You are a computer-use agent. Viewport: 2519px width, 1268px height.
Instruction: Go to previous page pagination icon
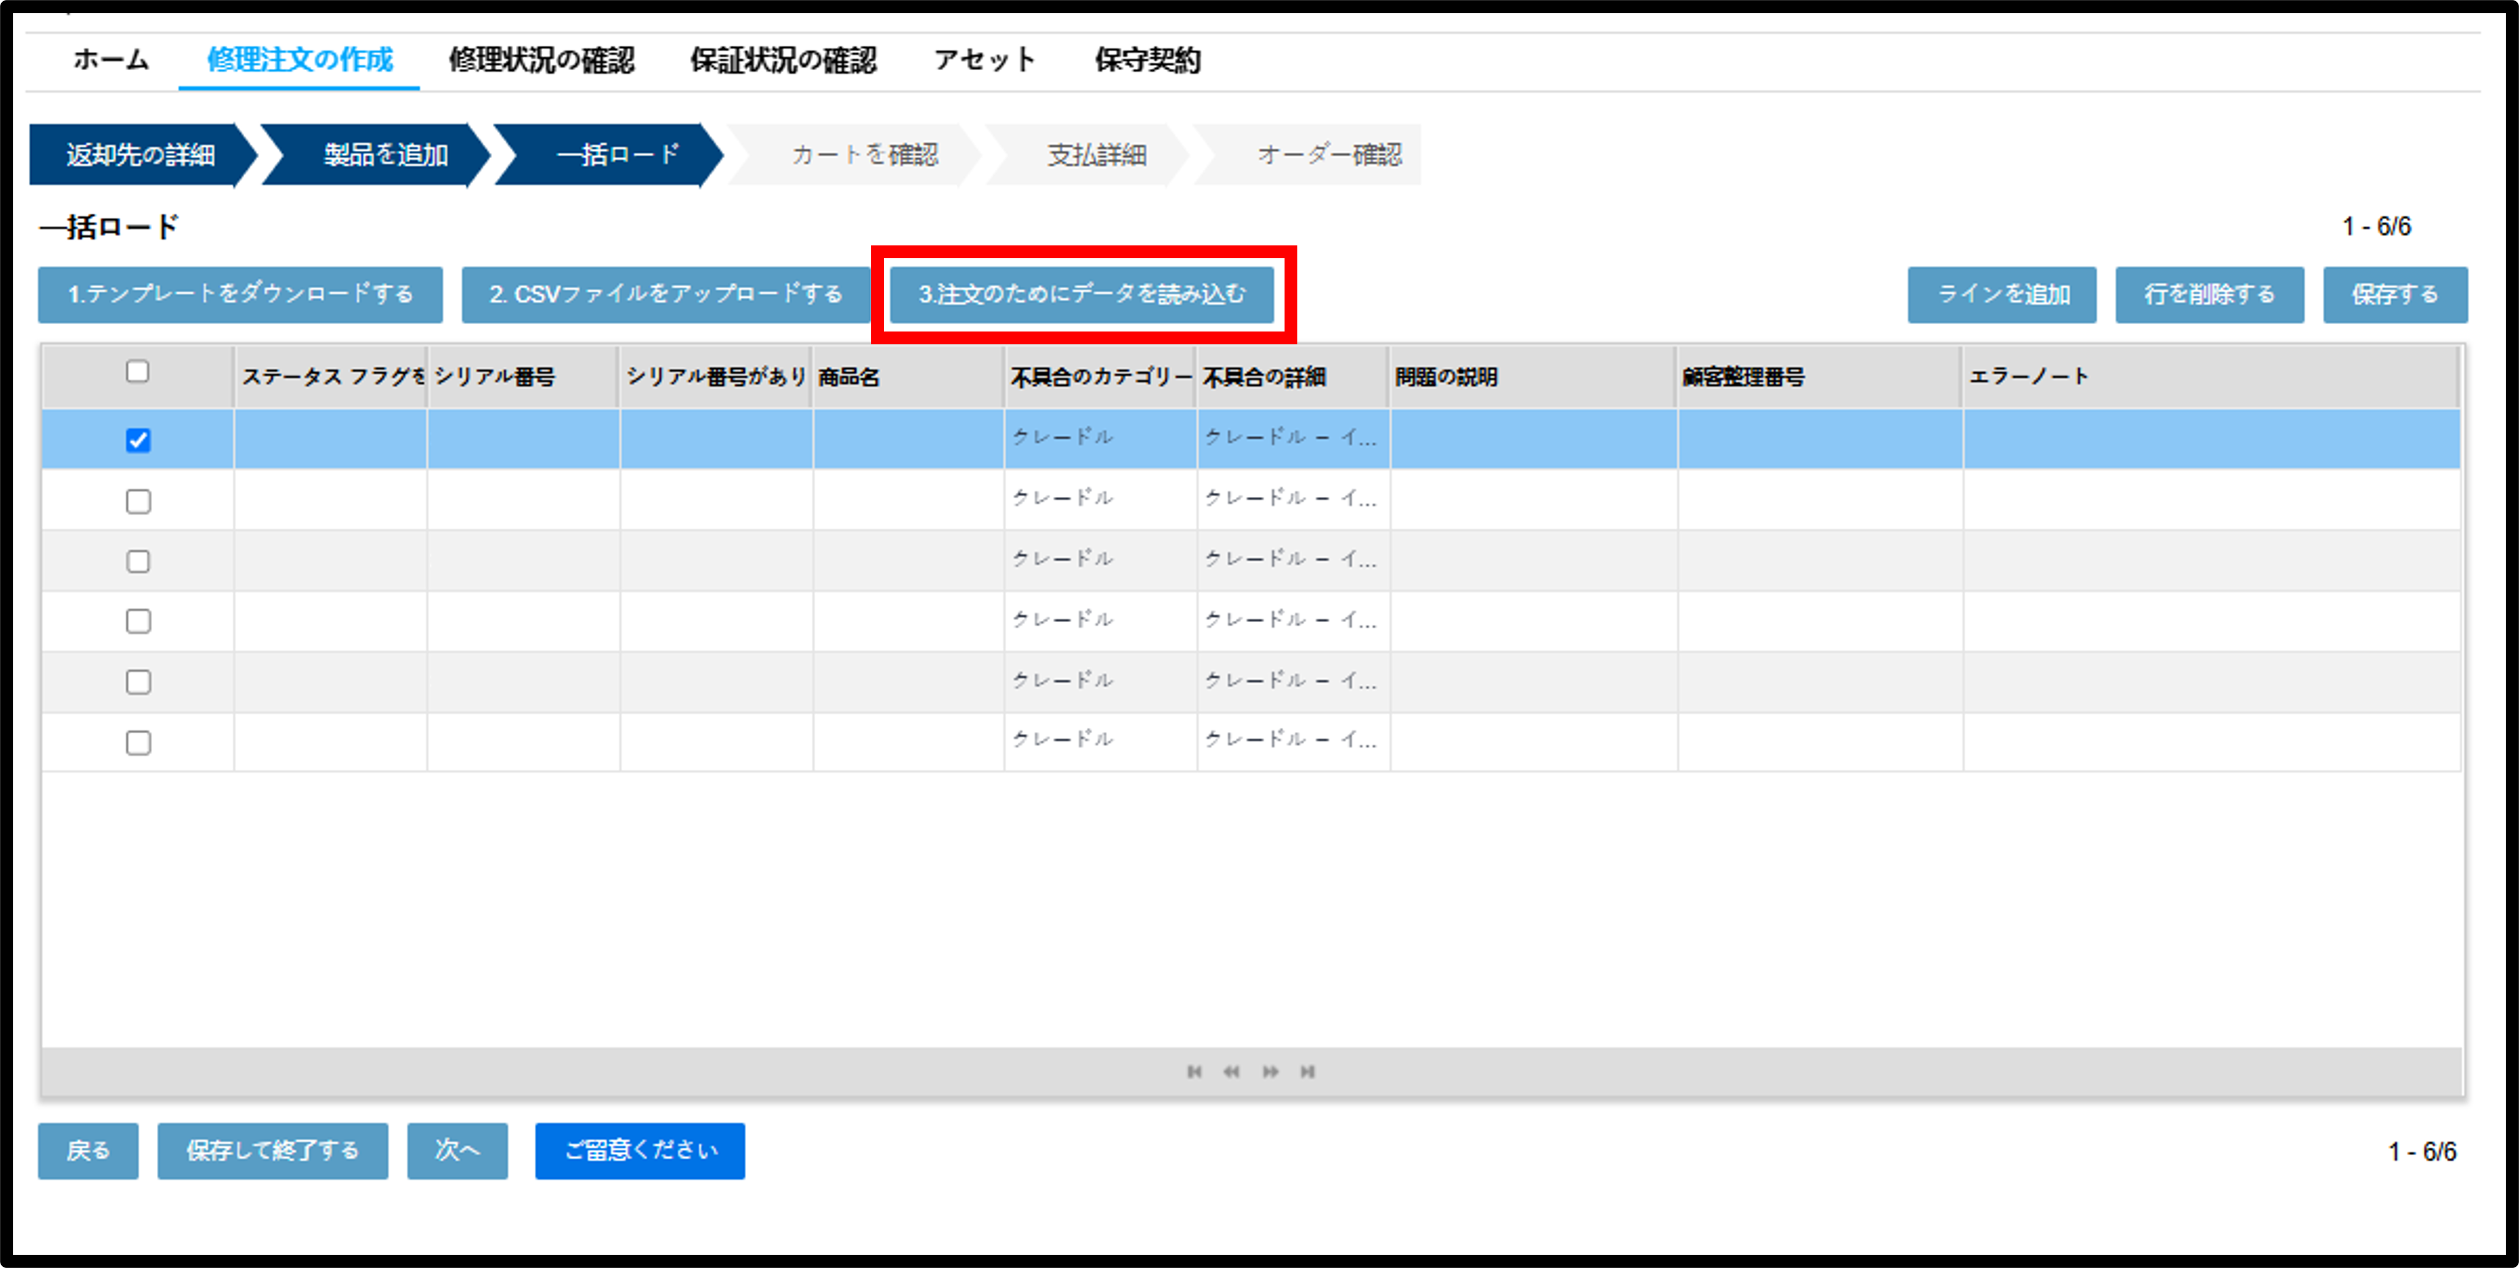coord(1231,1071)
